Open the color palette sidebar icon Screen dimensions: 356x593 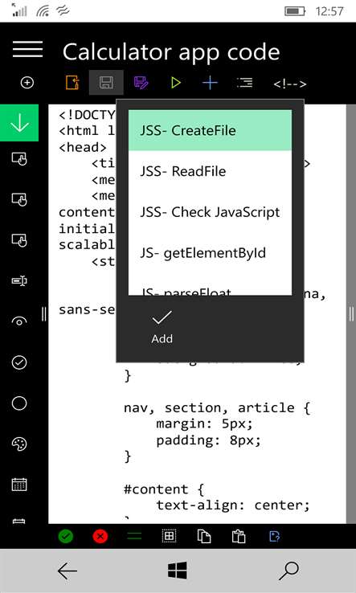[19, 444]
